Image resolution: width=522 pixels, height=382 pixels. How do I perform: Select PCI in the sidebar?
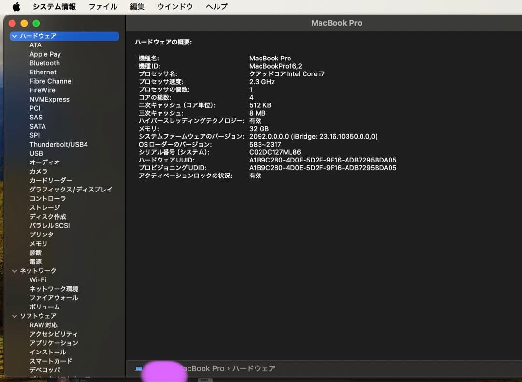point(35,108)
